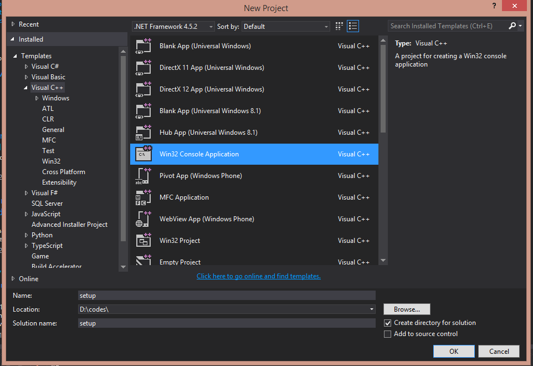
Task: Select the Win32 Project template name
Action: tap(180, 241)
